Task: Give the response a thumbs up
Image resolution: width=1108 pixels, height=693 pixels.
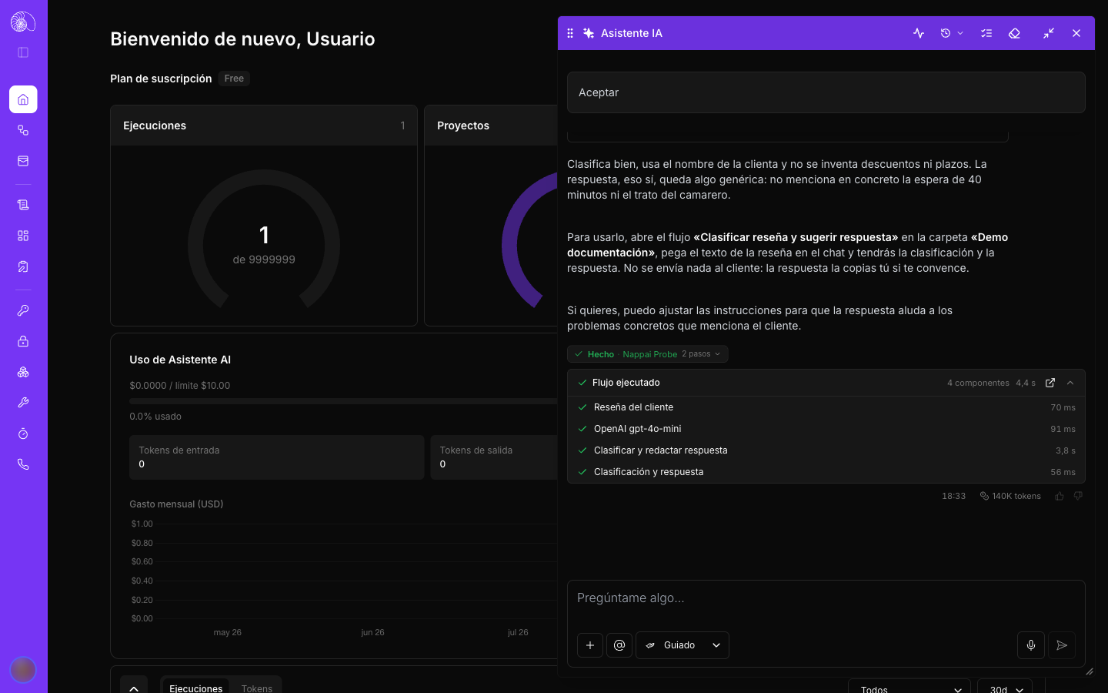Action: point(1060,496)
